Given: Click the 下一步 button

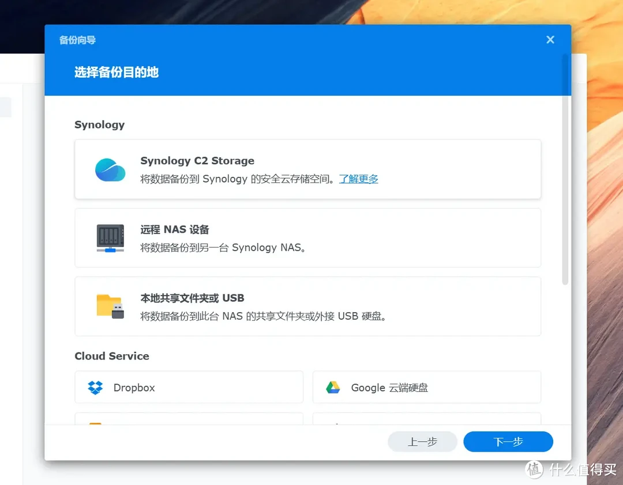Looking at the screenshot, I should 508,441.
